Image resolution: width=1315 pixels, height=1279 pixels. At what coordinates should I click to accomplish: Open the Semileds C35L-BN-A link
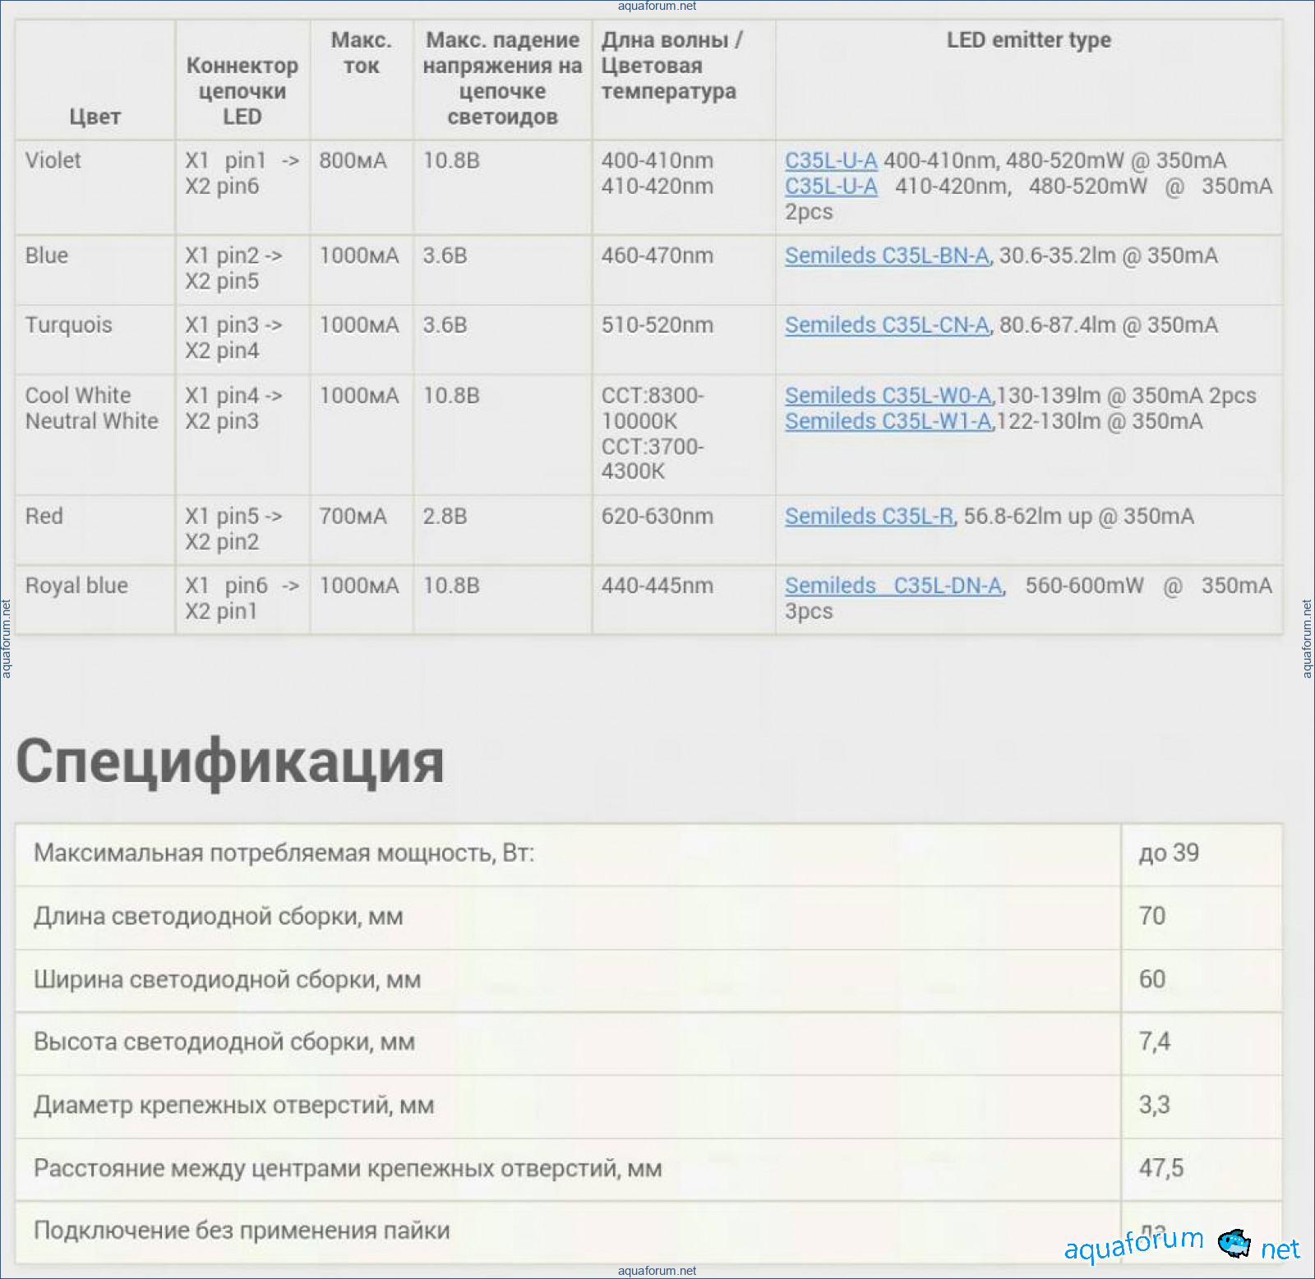[x=887, y=256]
